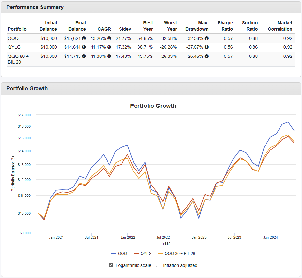Click the Jul 2021 x-axis label
302x278 pixels.
pyautogui.click(x=92, y=237)
